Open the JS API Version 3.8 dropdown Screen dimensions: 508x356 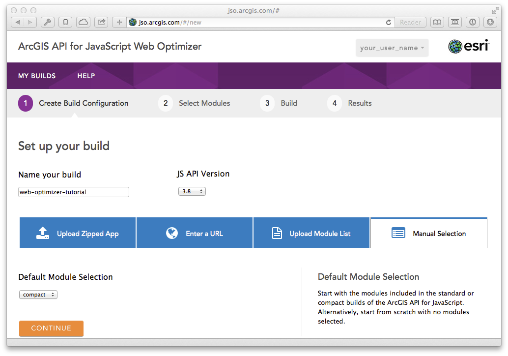(x=192, y=191)
